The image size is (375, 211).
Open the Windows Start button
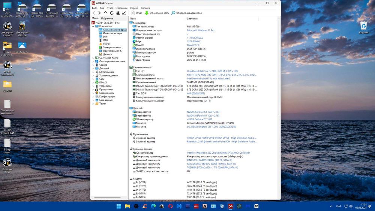118,206
